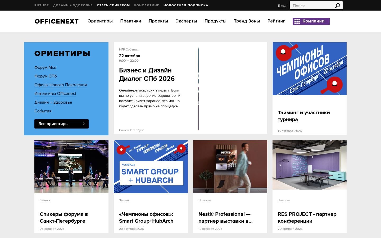Screen dimensions: 381x238
Task: Select Тренд Зоны in the main navigation
Action: (247, 21)
